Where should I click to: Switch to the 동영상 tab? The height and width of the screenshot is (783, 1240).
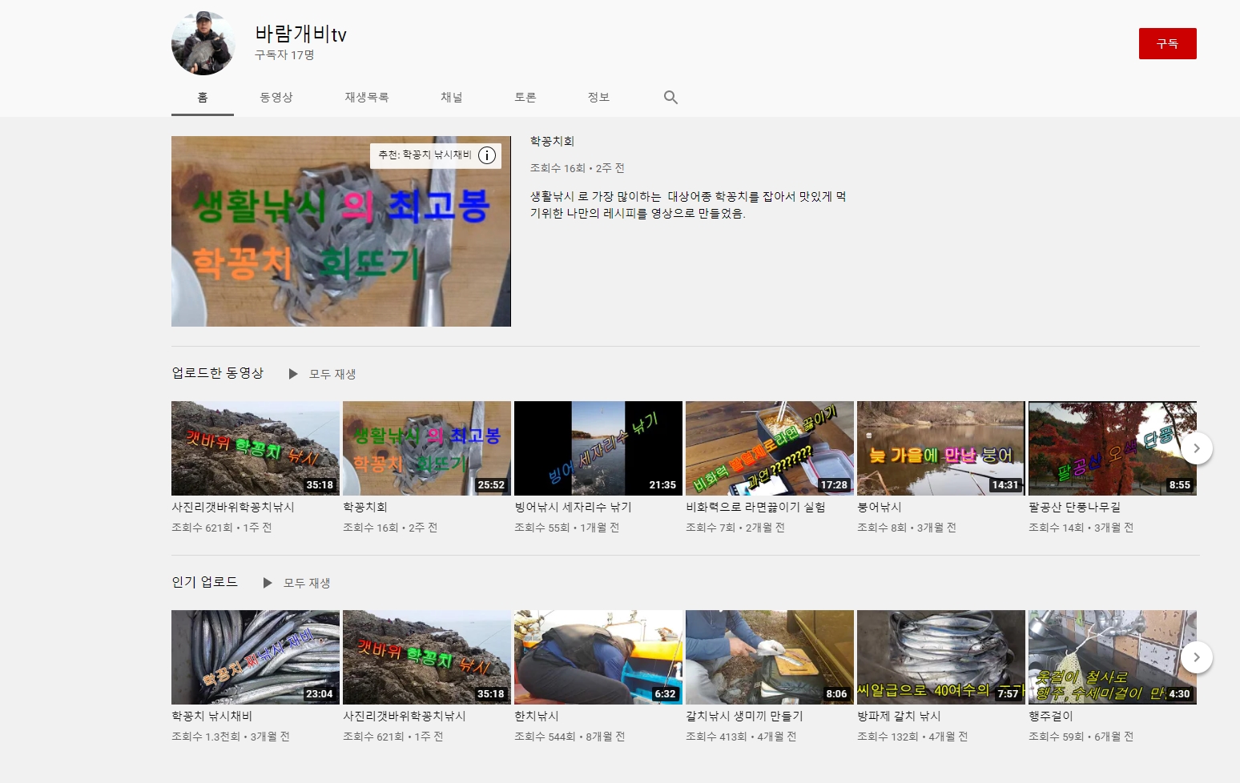tap(276, 98)
